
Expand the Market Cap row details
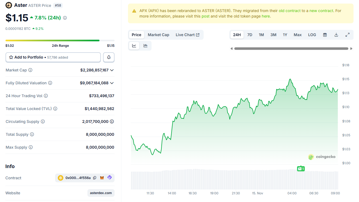[112, 70]
